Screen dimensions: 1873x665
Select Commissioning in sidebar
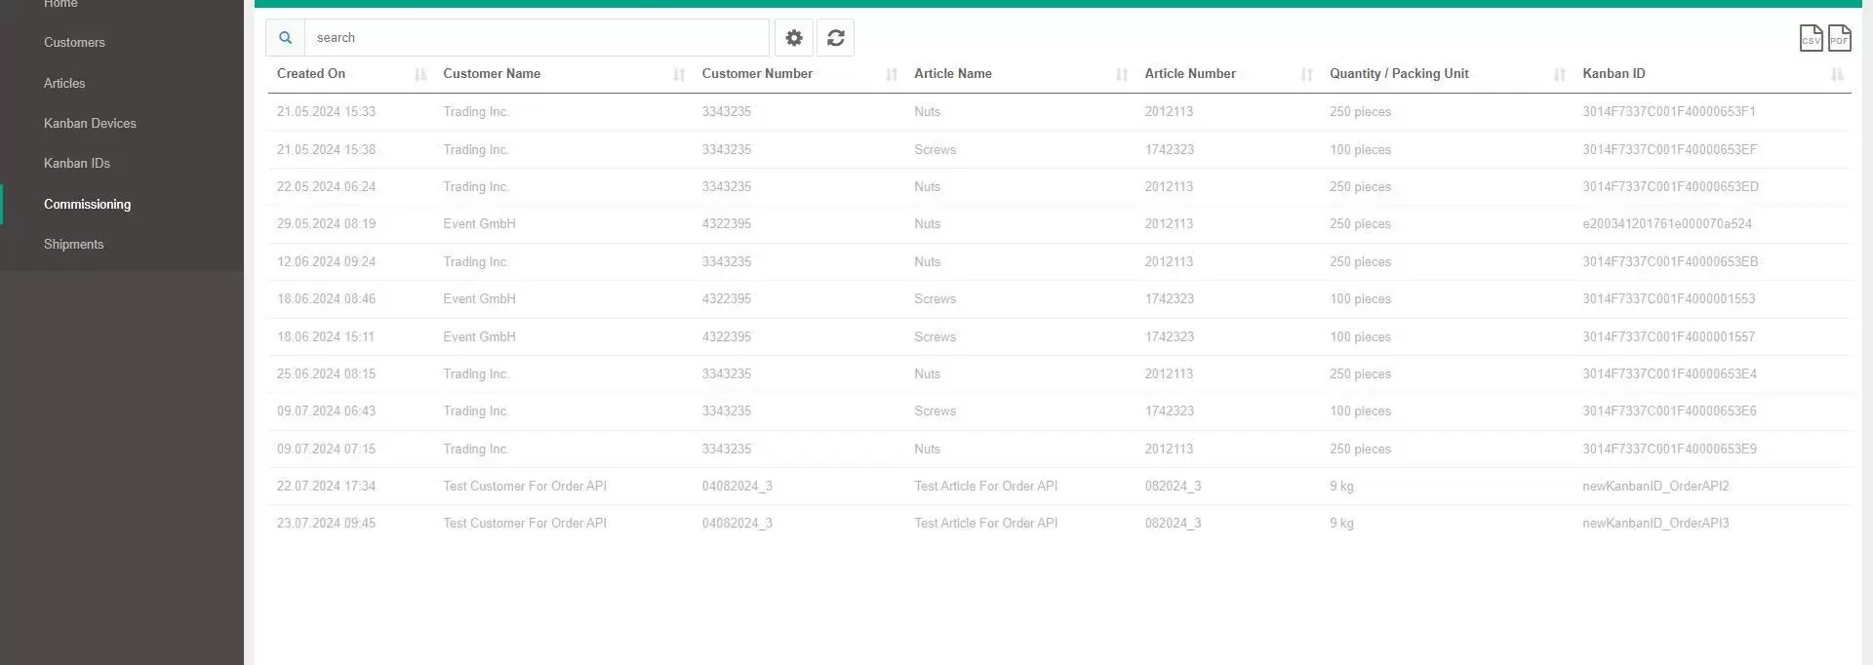87,204
